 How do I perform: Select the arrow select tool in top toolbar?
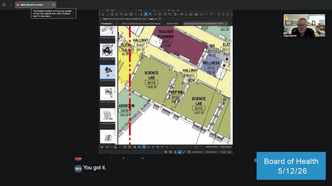(x=141, y=14)
